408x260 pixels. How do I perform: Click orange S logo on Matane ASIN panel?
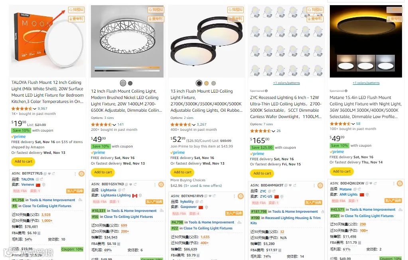(400, 183)
